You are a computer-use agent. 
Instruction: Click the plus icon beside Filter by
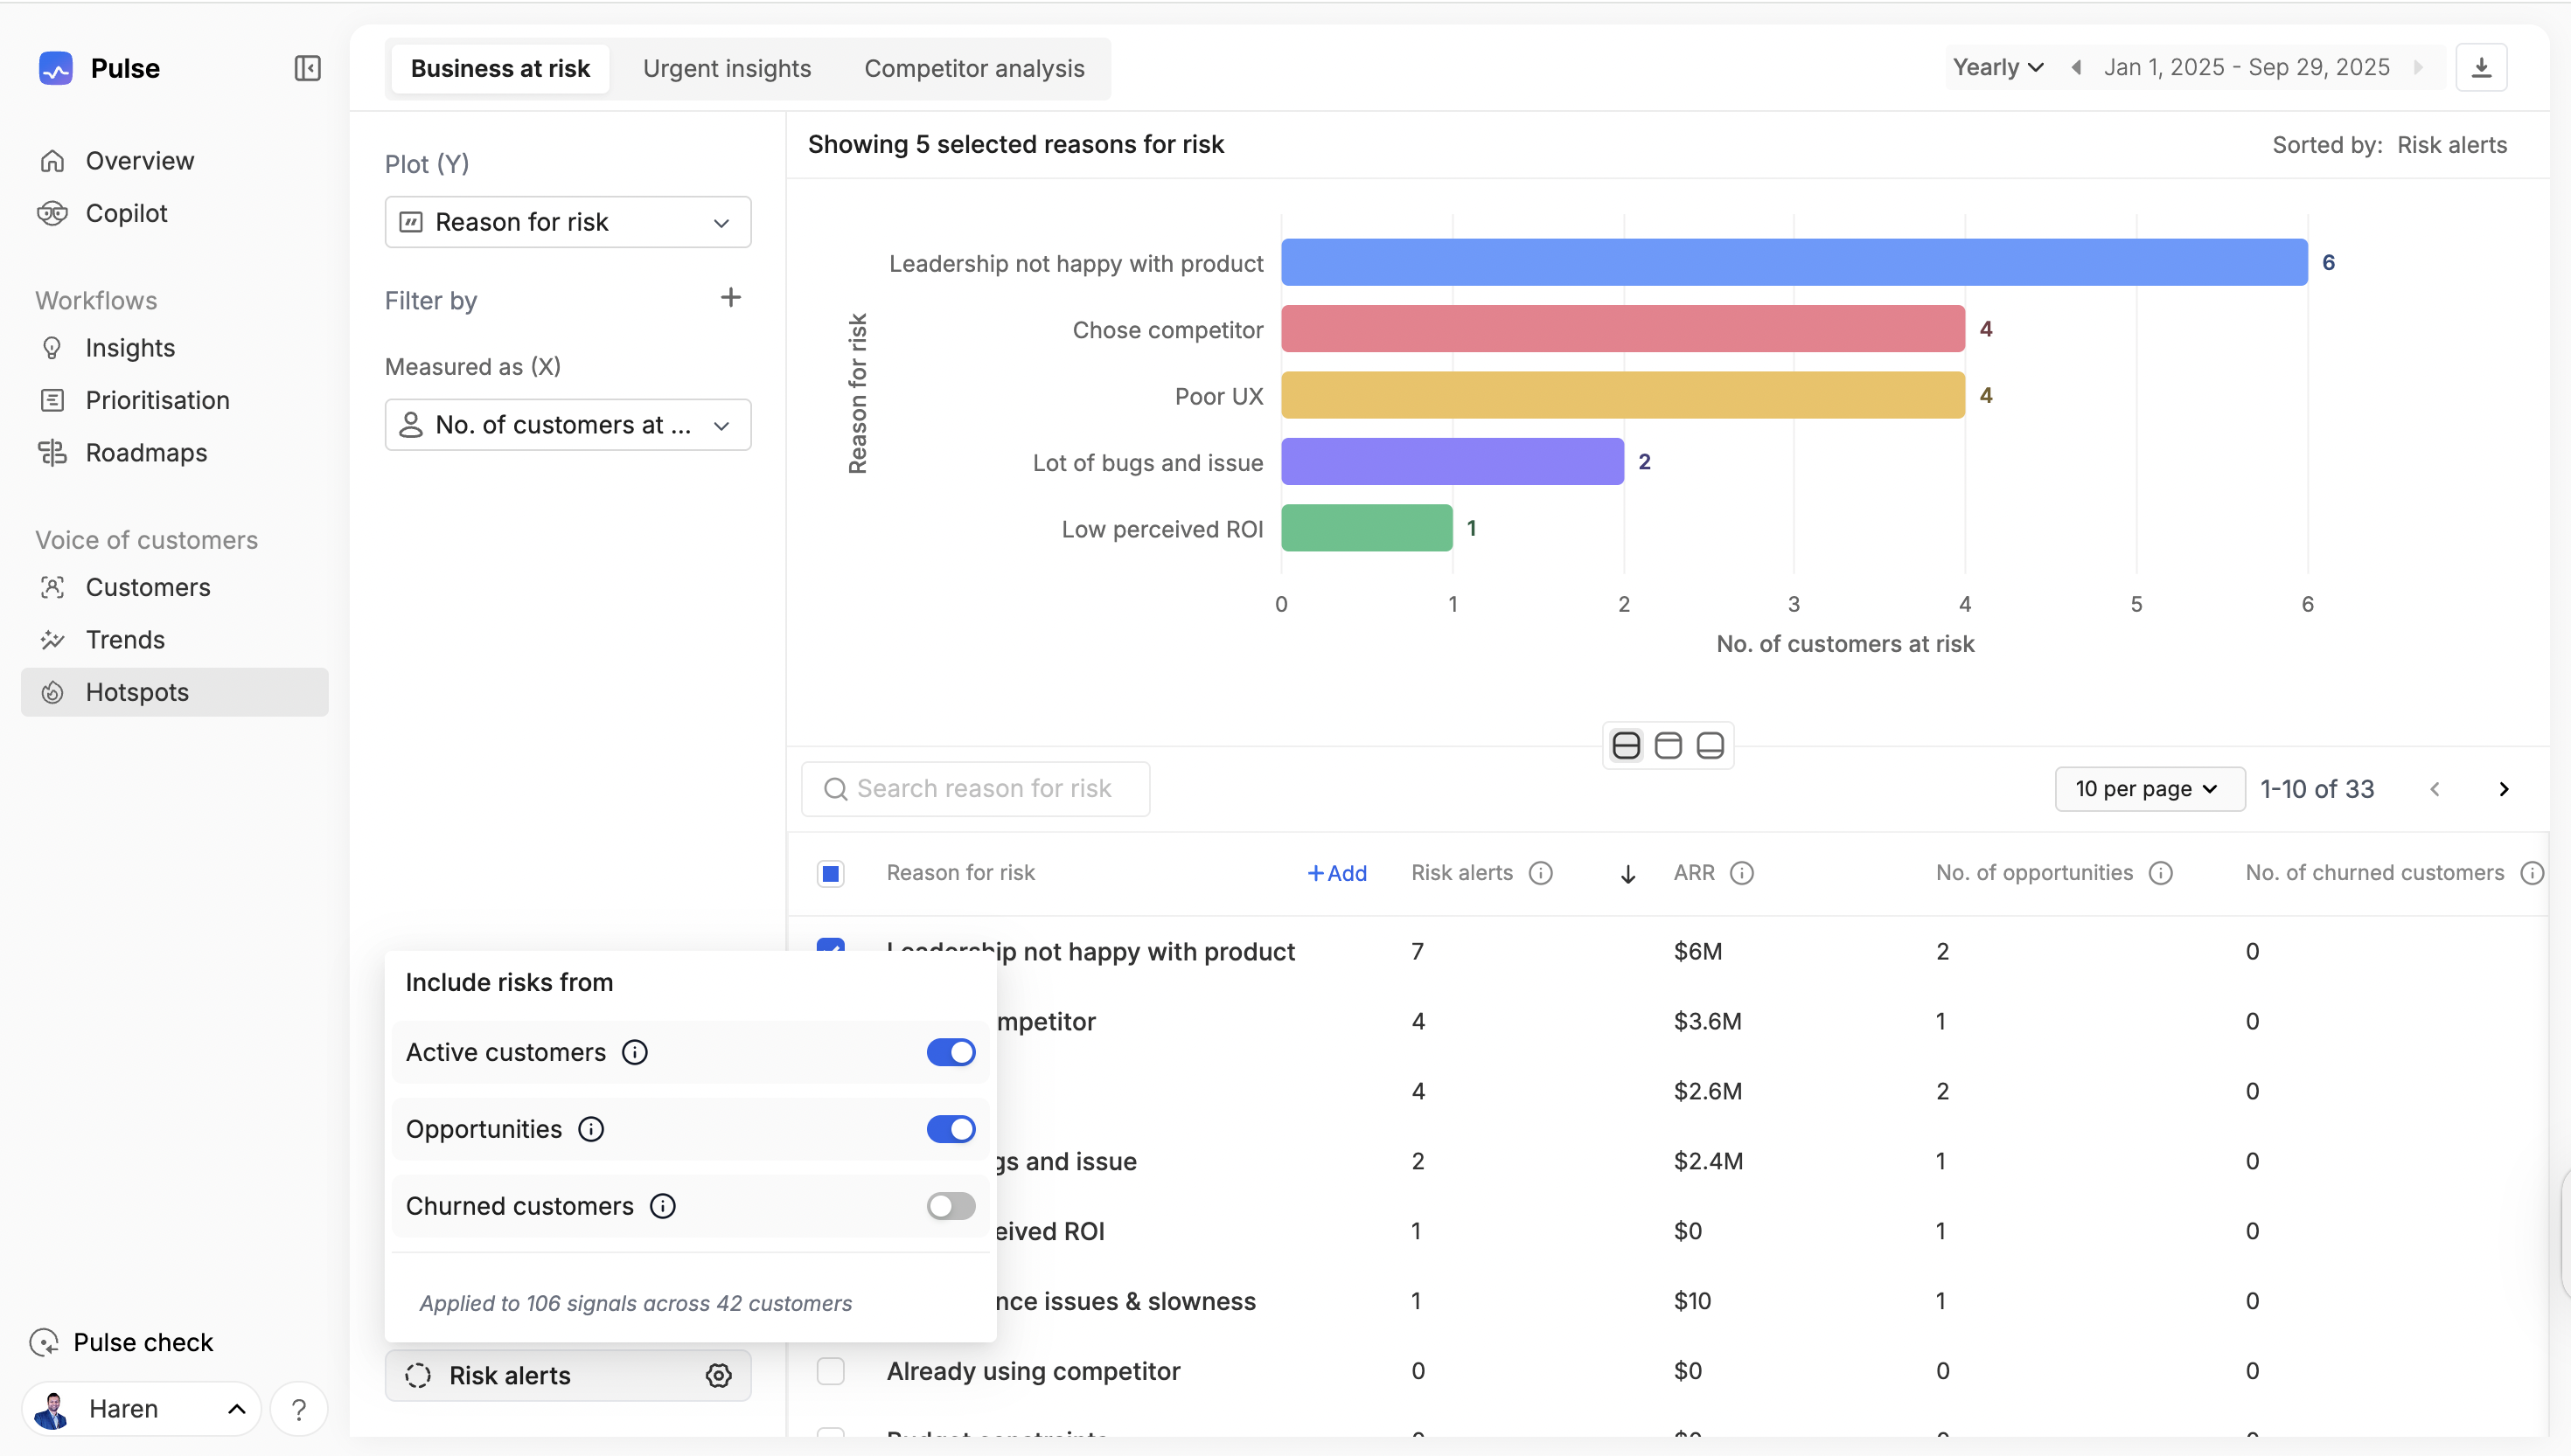click(x=730, y=298)
